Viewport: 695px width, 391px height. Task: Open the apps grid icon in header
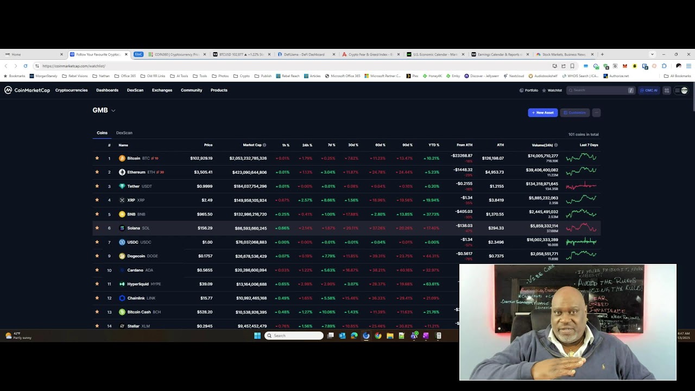667,90
